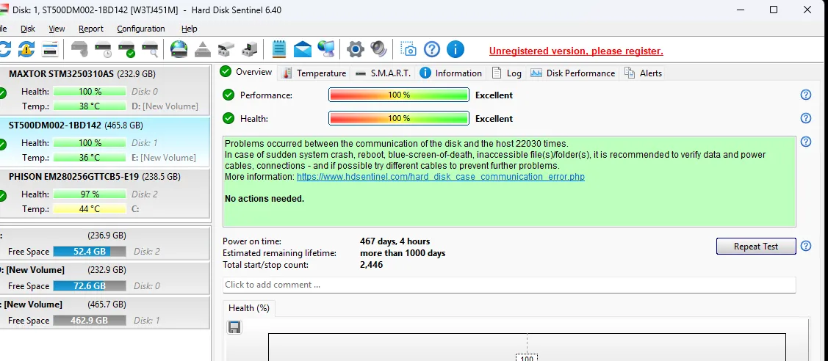Click help icon beside Health Excellent row
The image size is (828, 361).
click(806, 118)
